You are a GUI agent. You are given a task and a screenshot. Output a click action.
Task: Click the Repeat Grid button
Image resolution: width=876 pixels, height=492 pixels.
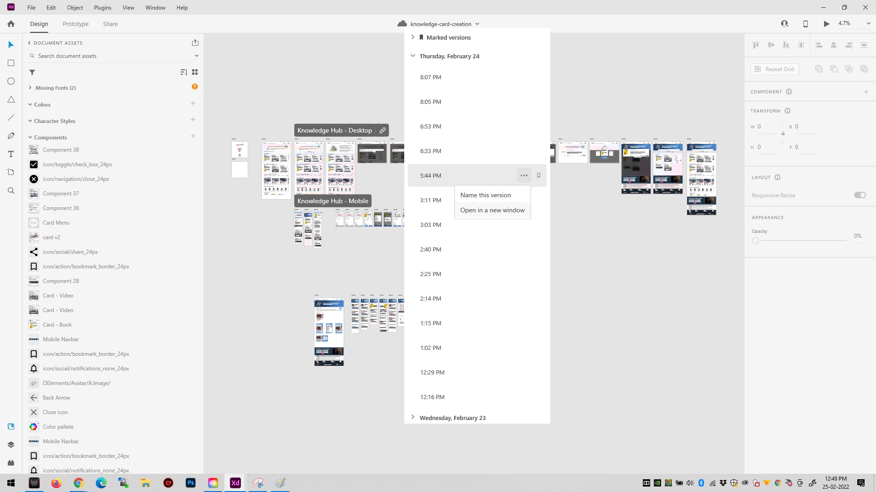(x=775, y=69)
